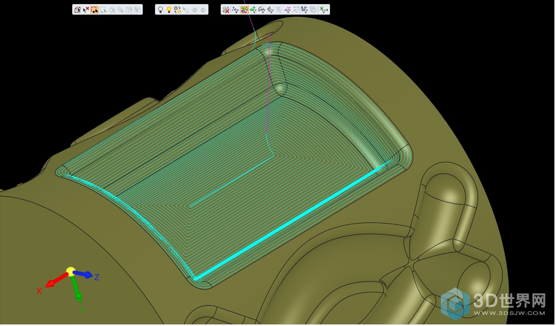Toggle the highlighted shapes filter icon
556x326 pixels.
click(x=244, y=10)
